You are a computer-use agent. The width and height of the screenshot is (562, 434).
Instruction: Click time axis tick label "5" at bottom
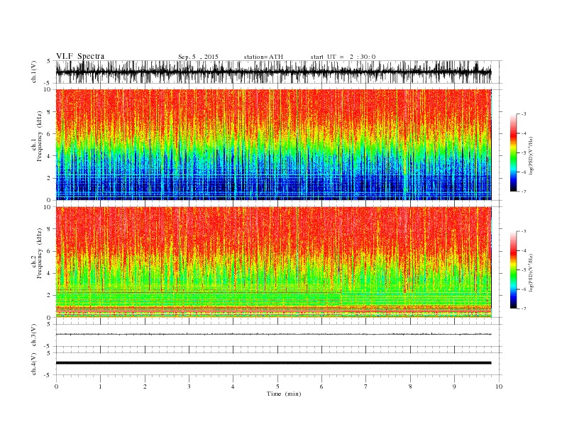click(x=277, y=386)
